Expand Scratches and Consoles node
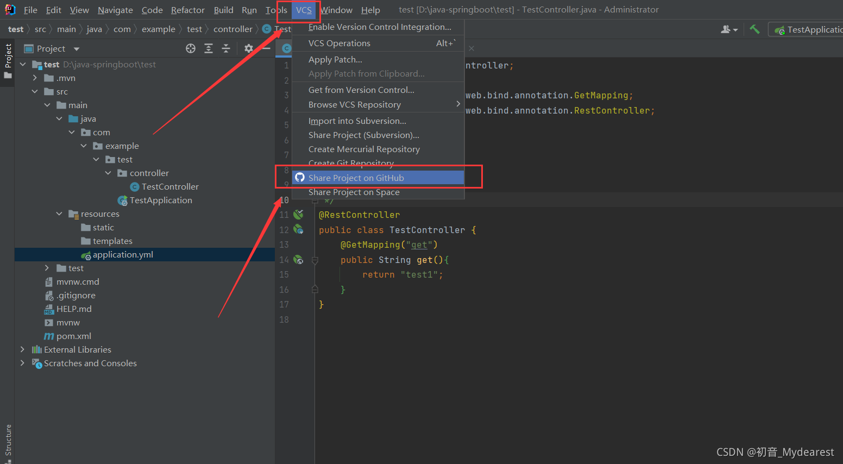The width and height of the screenshot is (843, 464). pyautogui.click(x=22, y=363)
